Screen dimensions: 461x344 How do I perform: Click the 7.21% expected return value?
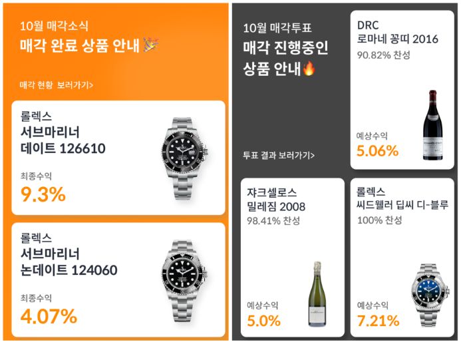tap(378, 321)
